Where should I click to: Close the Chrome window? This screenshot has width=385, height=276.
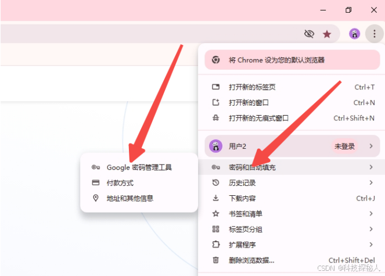pyautogui.click(x=374, y=10)
